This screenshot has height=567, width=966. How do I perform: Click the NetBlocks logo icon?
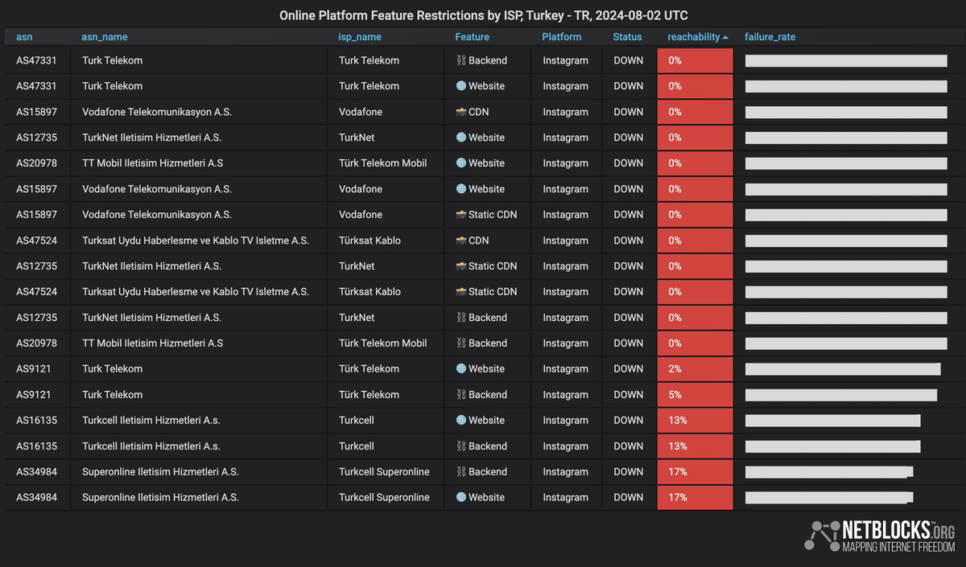[x=820, y=535]
